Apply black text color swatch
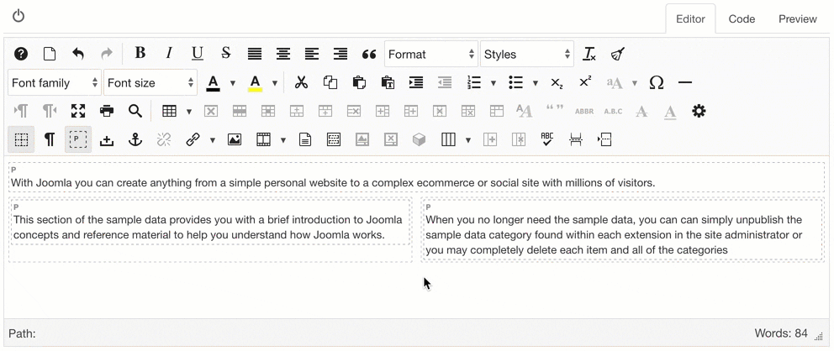 [x=214, y=83]
